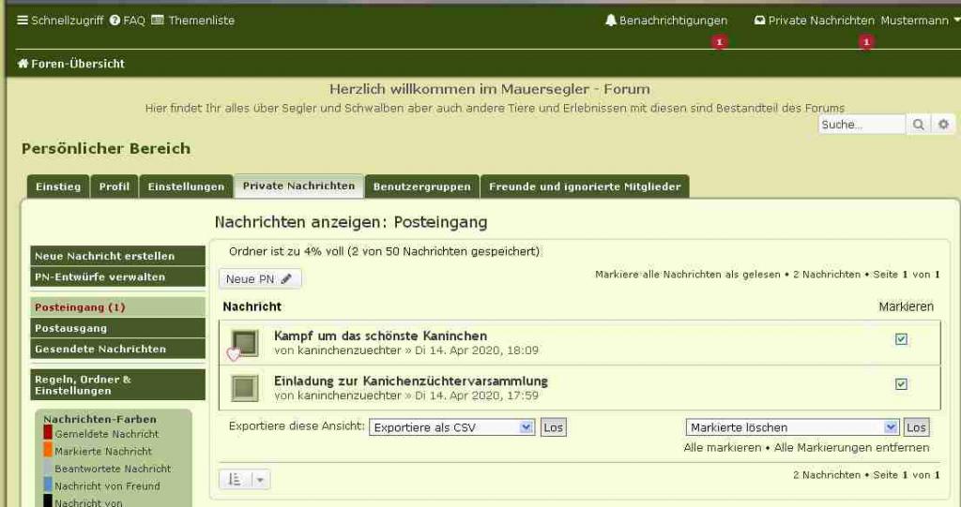This screenshot has width=961, height=507.
Task: Open the Schnellzugriff hamburger menu
Action: (x=23, y=21)
